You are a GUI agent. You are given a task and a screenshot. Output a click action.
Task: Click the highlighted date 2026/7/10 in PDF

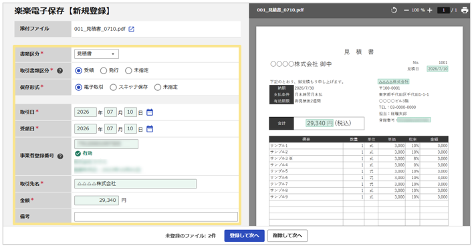pos(437,69)
